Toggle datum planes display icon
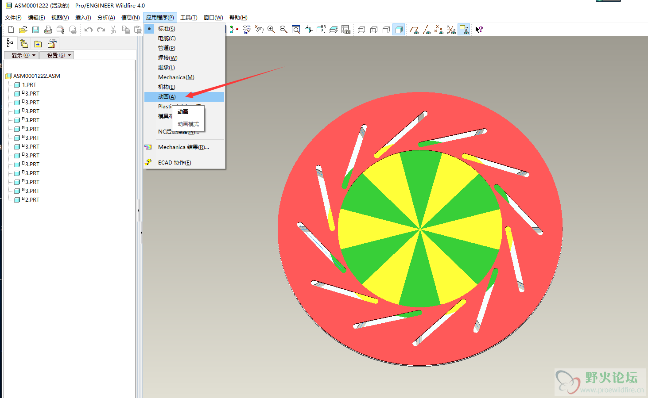 pos(414,30)
